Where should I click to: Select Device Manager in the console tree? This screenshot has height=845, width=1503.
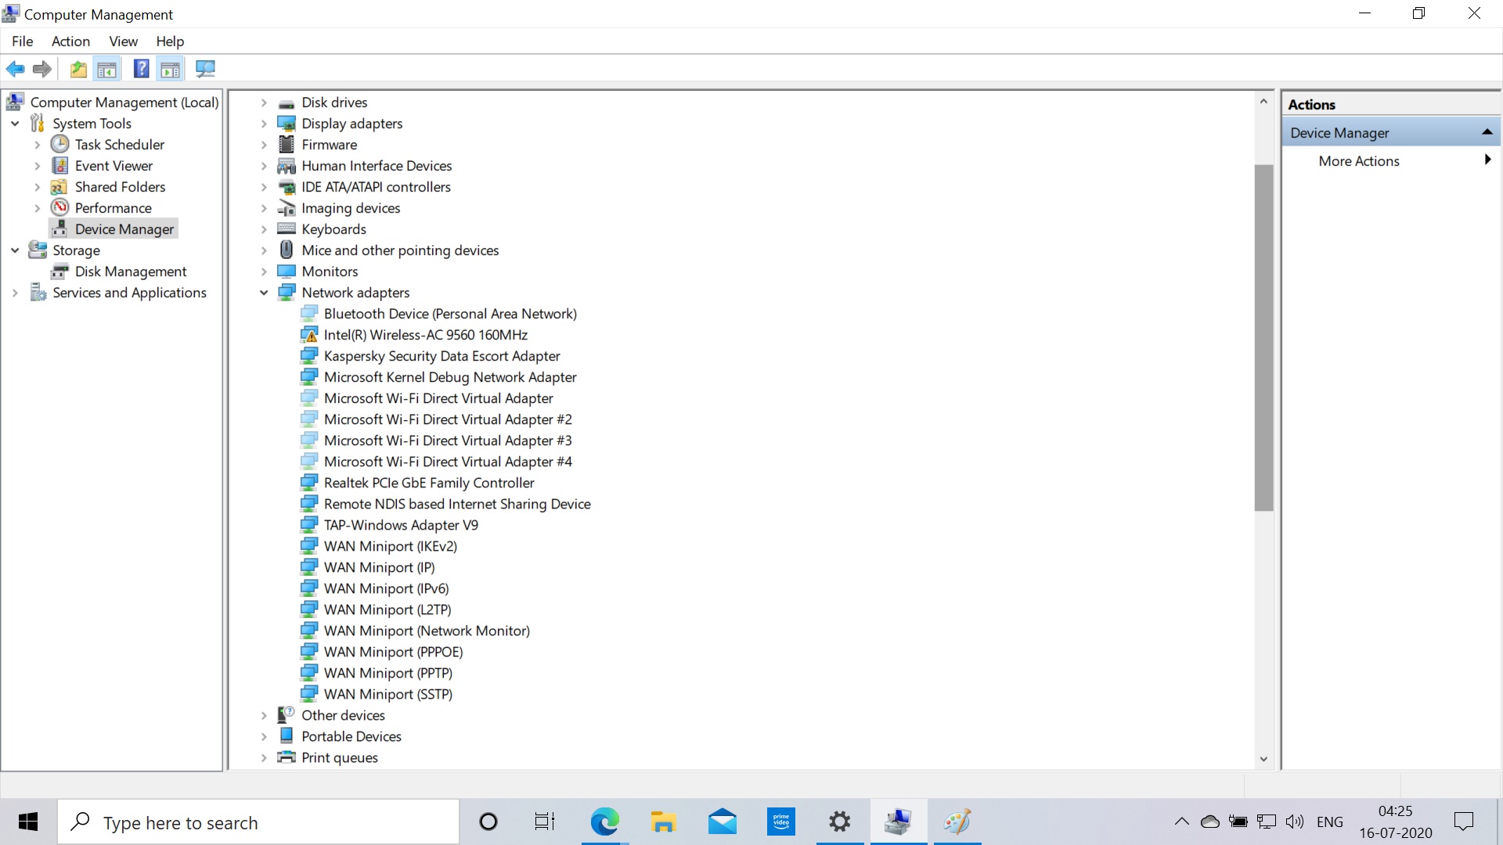pyautogui.click(x=124, y=229)
